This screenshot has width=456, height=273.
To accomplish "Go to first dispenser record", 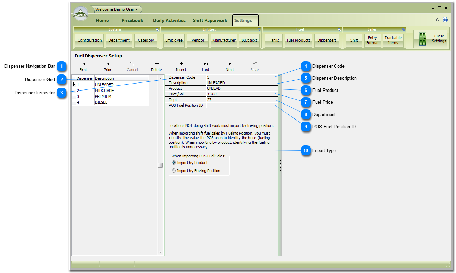I will click(83, 66).
